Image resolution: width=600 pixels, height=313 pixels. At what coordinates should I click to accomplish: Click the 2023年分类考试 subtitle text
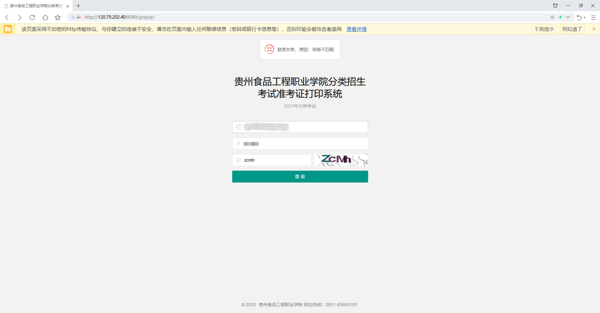[x=300, y=106]
